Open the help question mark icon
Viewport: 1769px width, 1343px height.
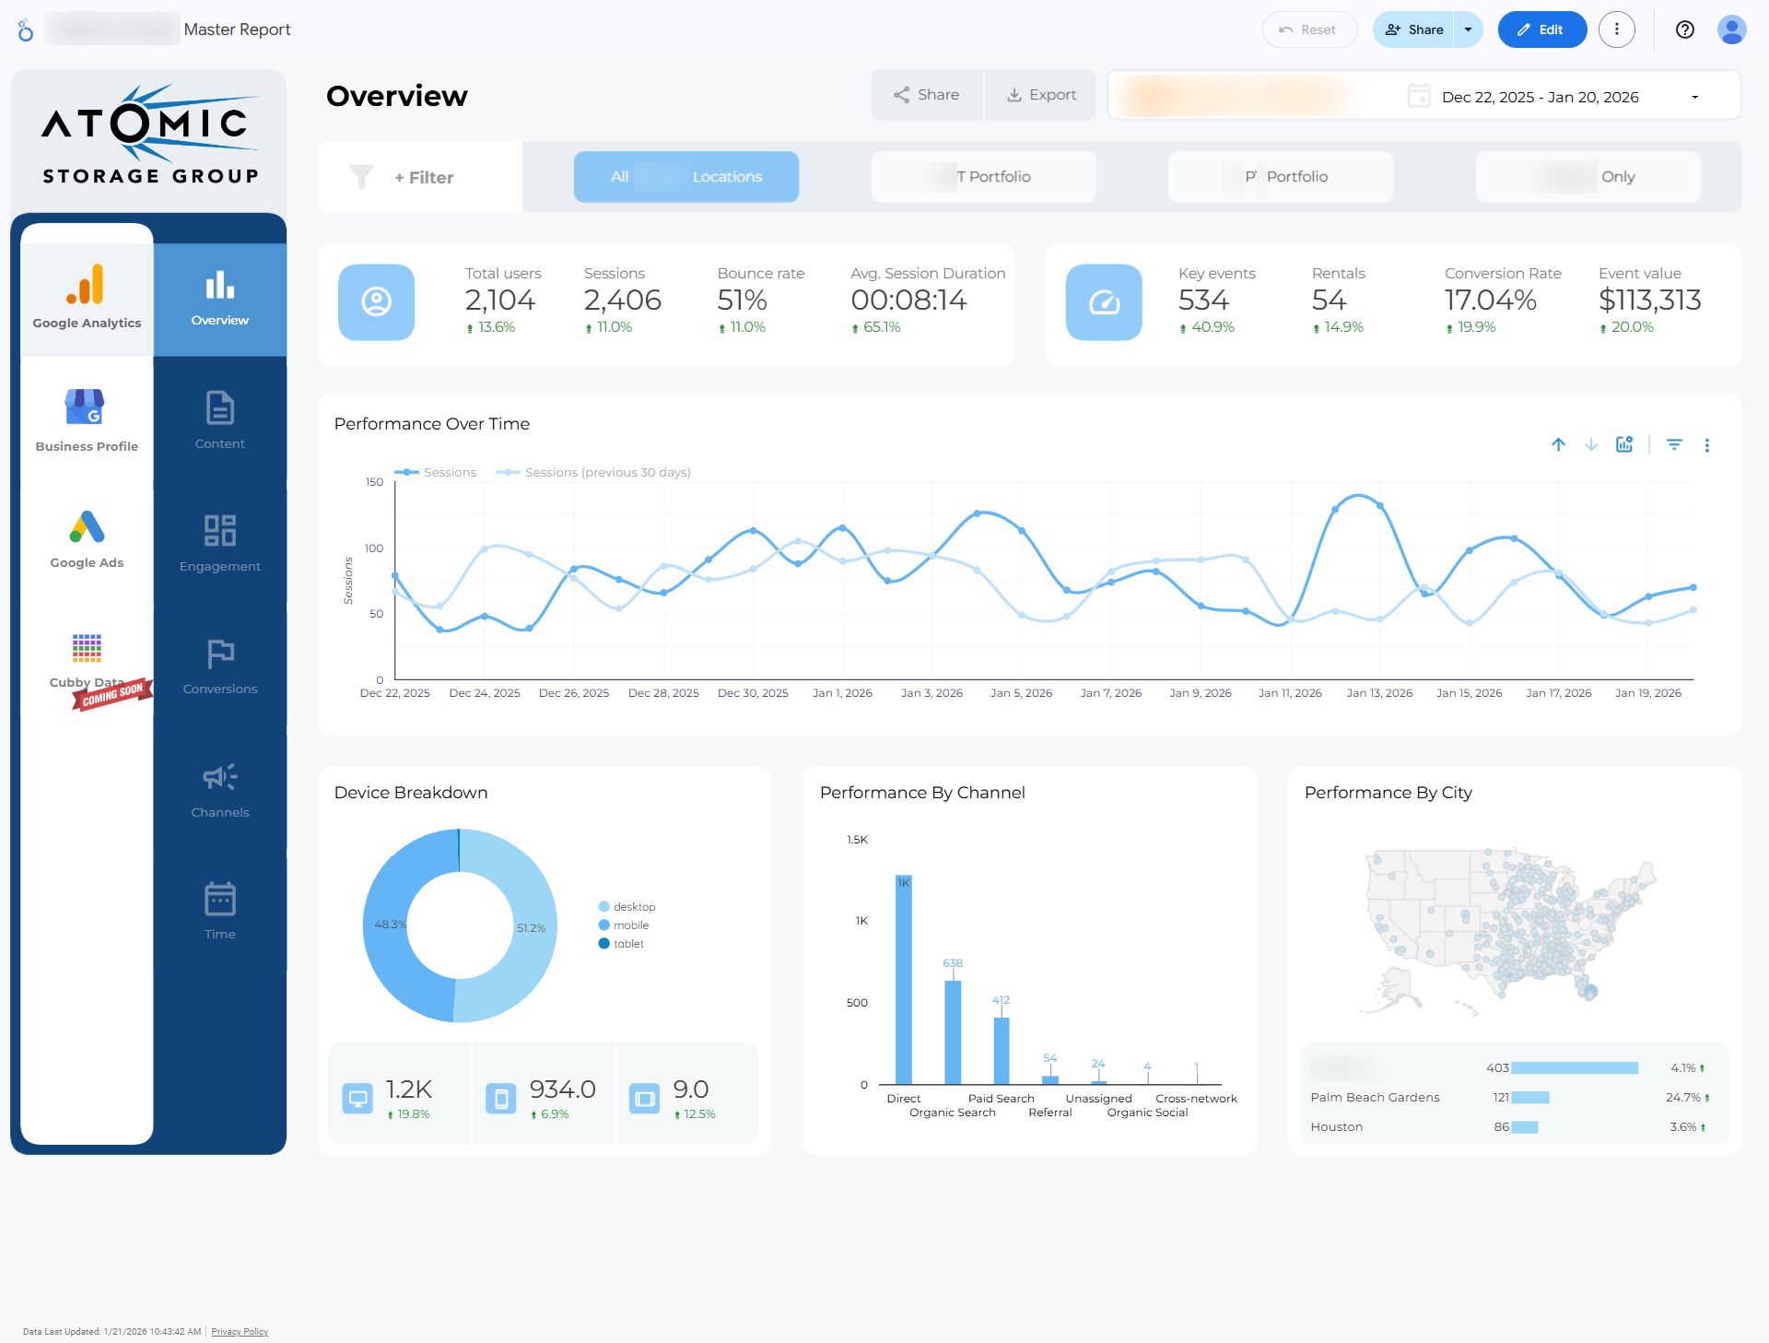(x=1685, y=29)
